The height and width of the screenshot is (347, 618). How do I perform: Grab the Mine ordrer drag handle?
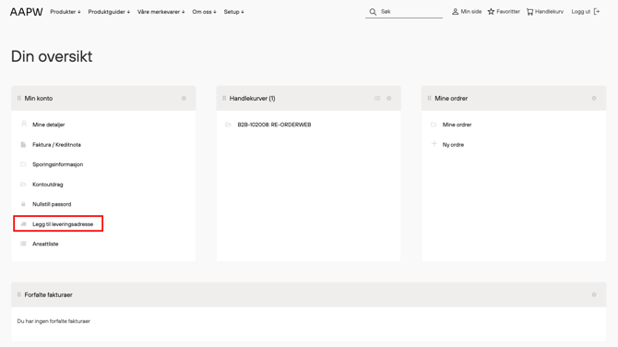429,98
